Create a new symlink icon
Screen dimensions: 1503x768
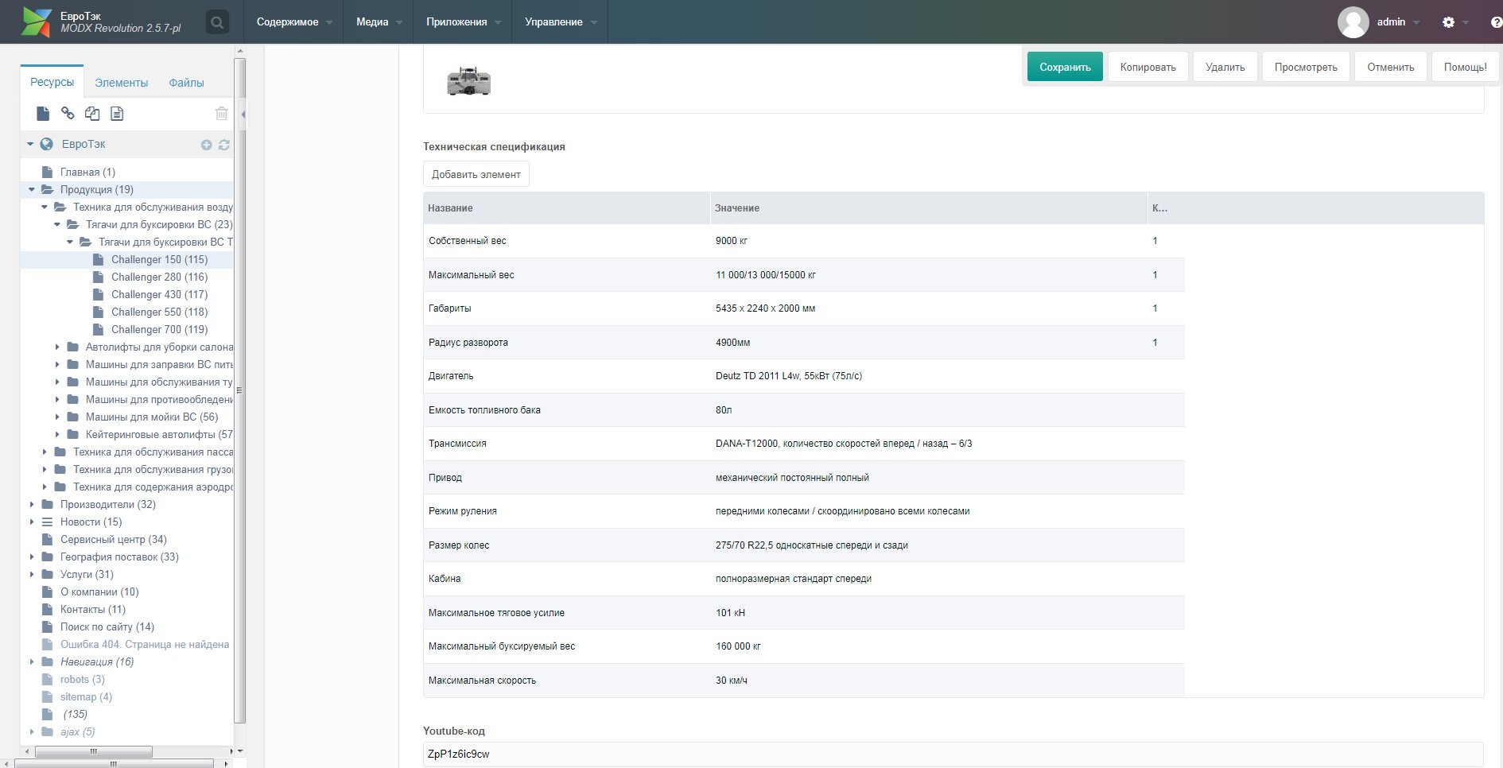92,114
